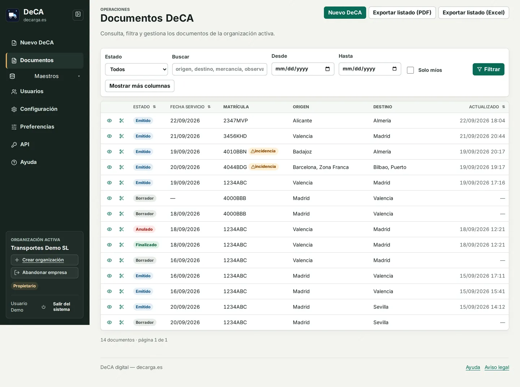Click the green Nuevo DeCA button

pyautogui.click(x=345, y=13)
